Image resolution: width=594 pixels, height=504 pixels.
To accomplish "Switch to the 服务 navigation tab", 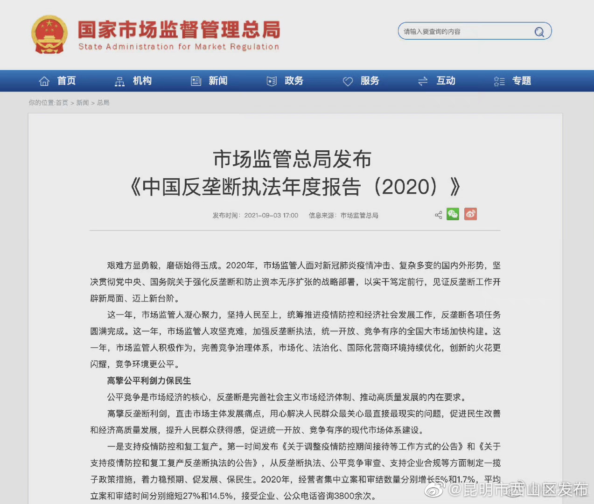I will pyautogui.click(x=370, y=81).
